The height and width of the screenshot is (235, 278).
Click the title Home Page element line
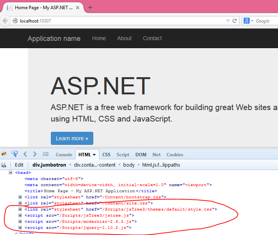[91, 191]
